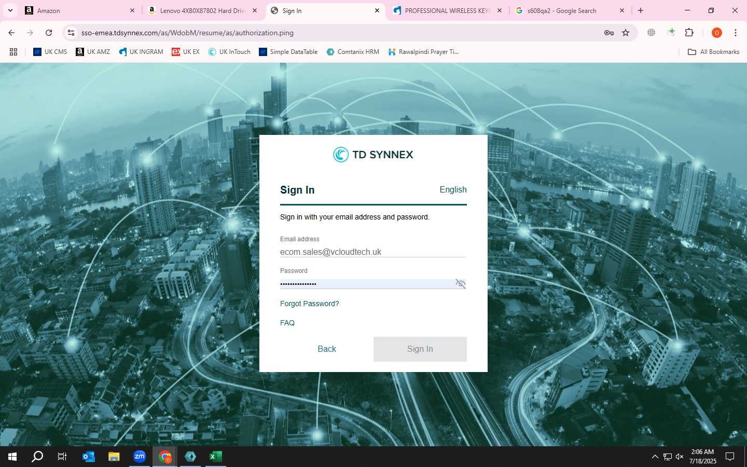Open the tab search dropdown arrow

(x=10, y=10)
